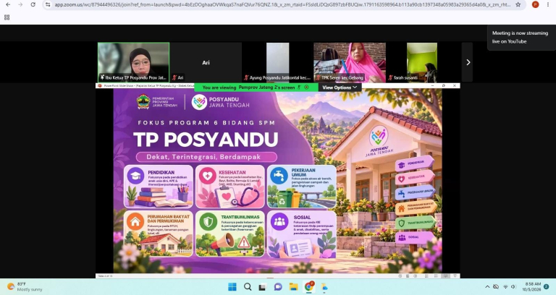Click the browser forward arrow
Viewport: 556px width, 295px height.
[x=20, y=4]
